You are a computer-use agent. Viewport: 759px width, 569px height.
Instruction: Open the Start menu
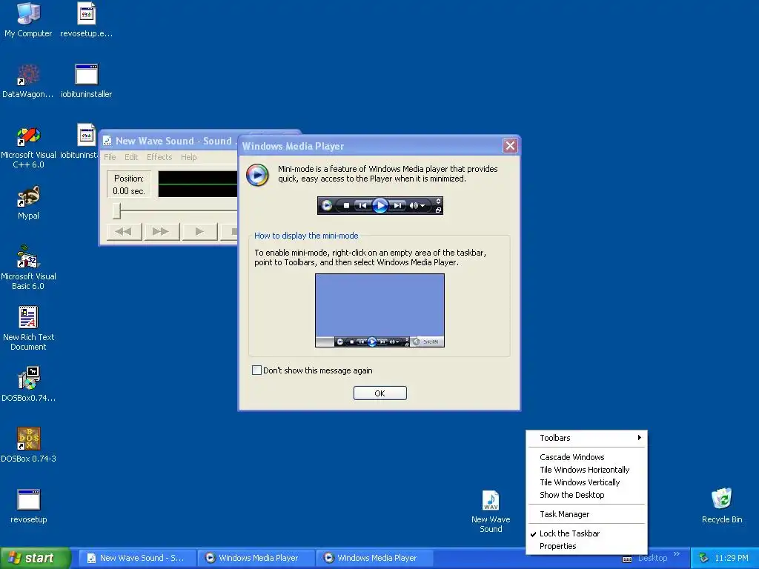coord(36,558)
